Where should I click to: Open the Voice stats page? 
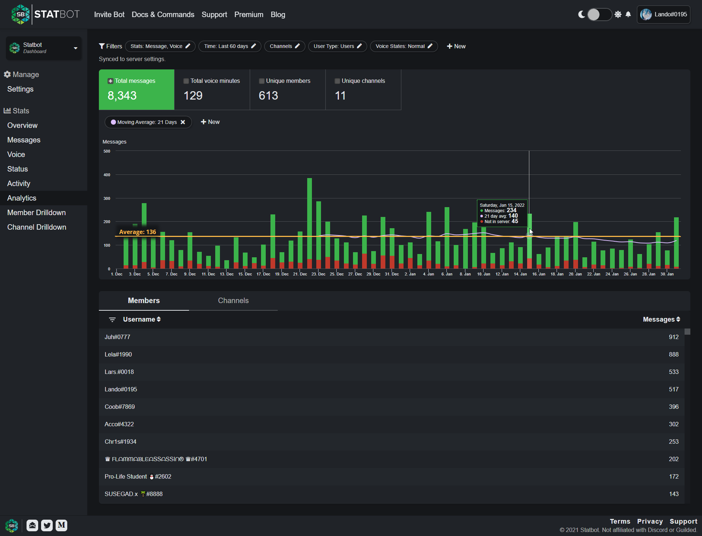(16, 154)
